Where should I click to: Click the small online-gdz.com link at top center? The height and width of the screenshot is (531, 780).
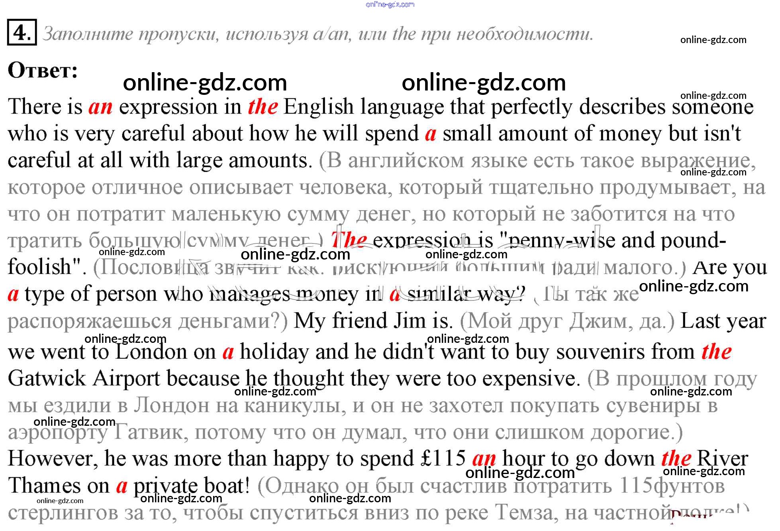pyautogui.click(x=390, y=4)
